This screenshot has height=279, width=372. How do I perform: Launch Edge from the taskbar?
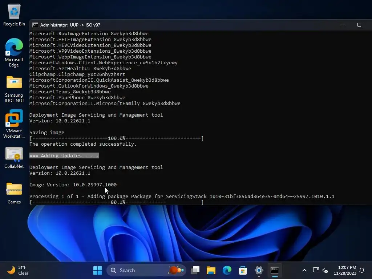(x=227, y=270)
